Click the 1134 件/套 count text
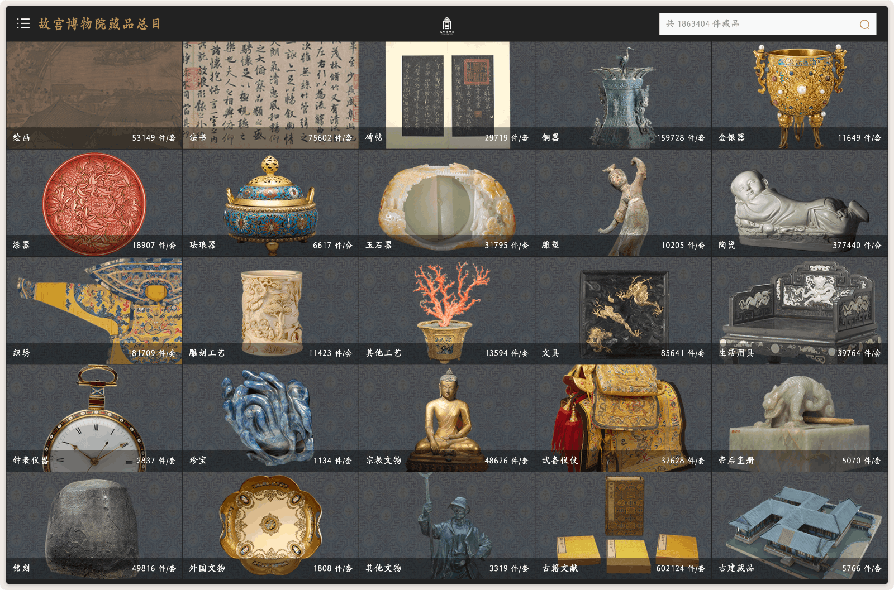The image size is (894, 590). [332, 461]
